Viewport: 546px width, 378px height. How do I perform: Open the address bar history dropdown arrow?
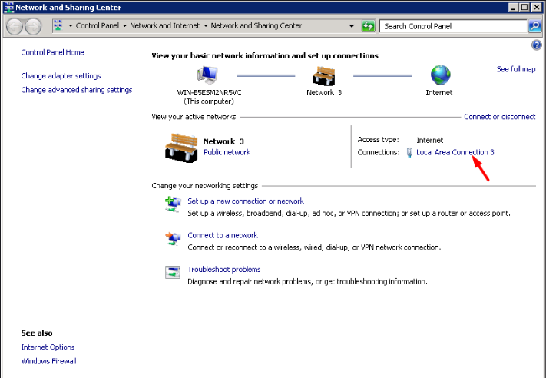coord(352,26)
